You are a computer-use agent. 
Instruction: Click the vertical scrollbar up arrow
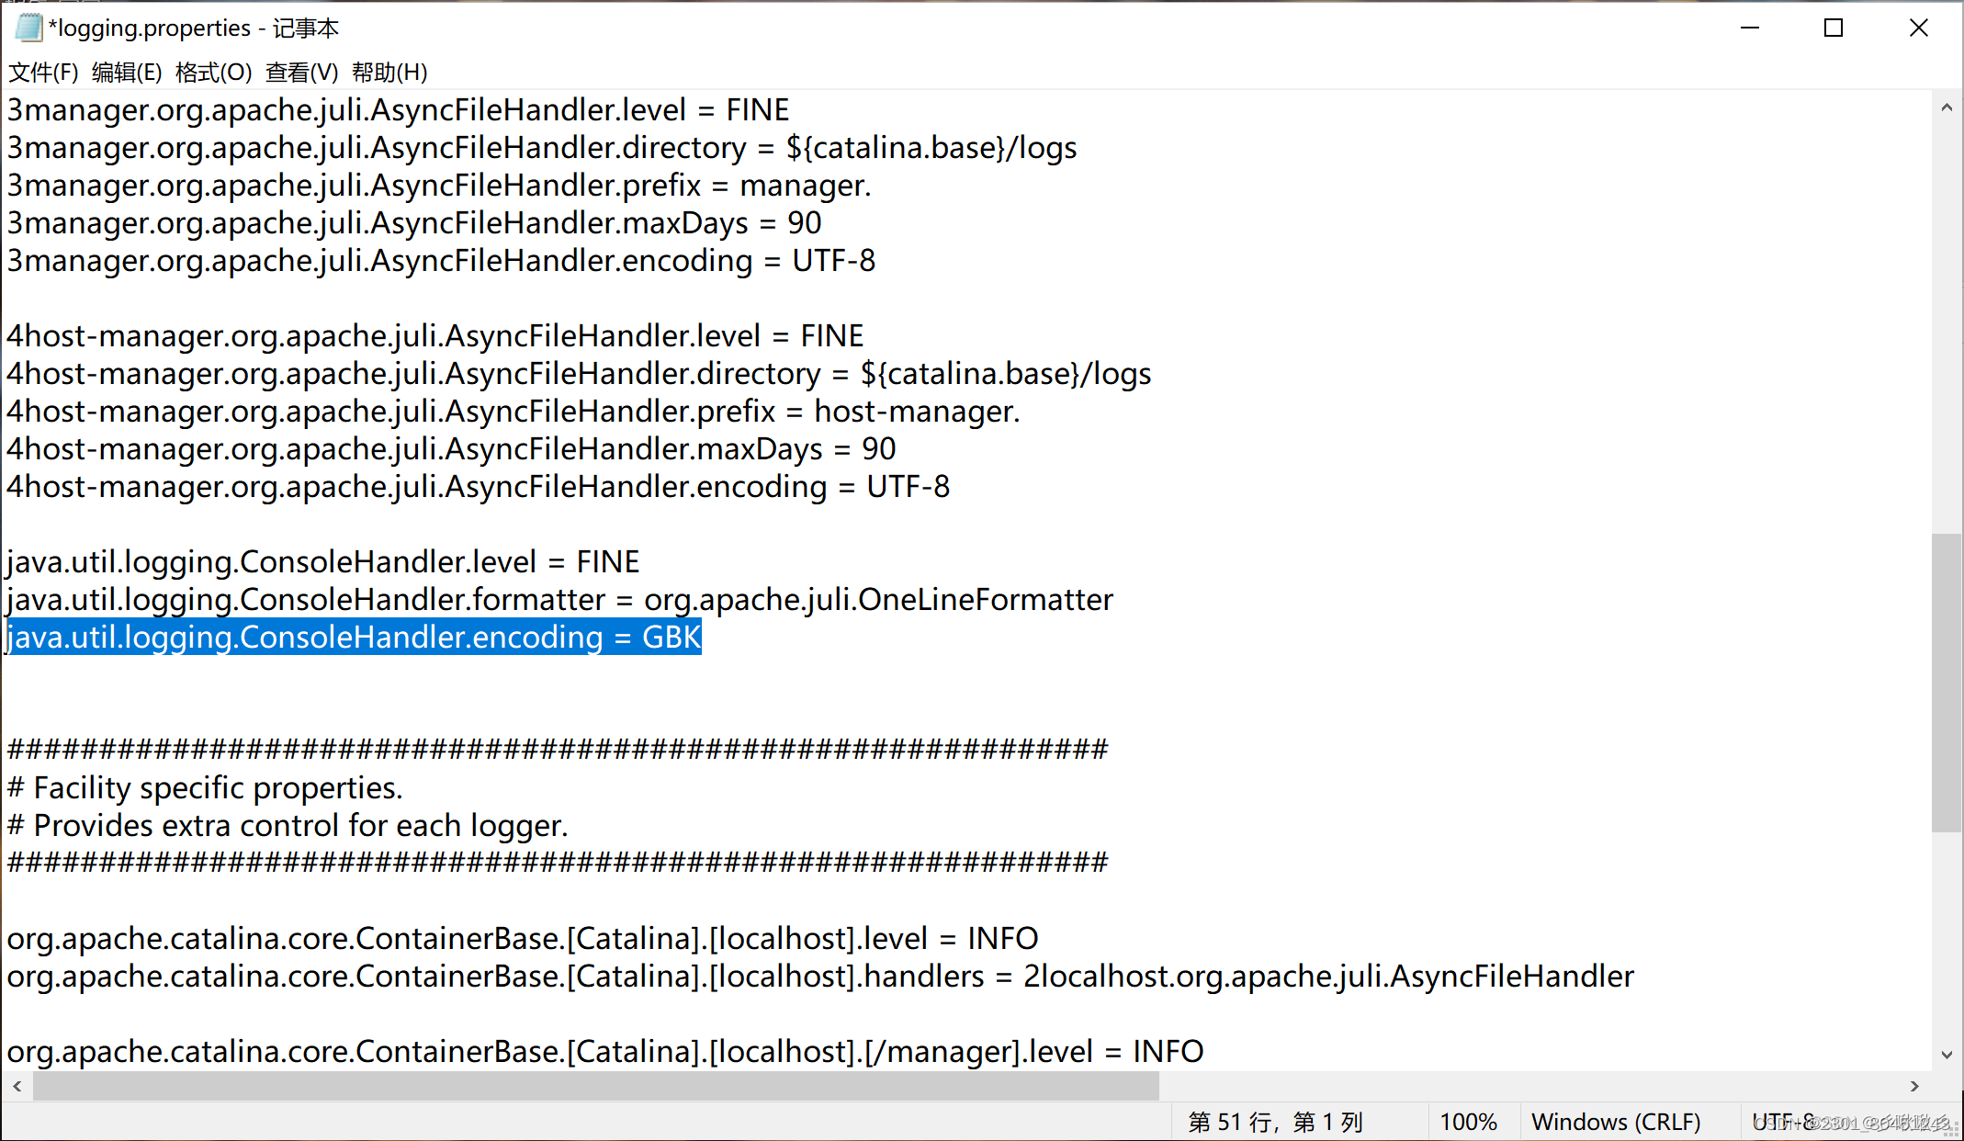[1948, 107]
